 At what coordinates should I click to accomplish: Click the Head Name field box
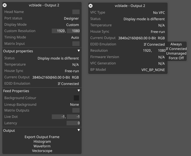click(76, 12)
